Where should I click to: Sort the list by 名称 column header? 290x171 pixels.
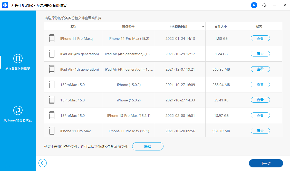click(x=73, y=26)
